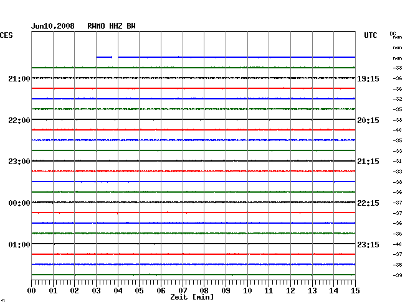Click minute tick label 11 on x-axis
The width and height of the screenshot is (405, 307).
coord(269,290)
